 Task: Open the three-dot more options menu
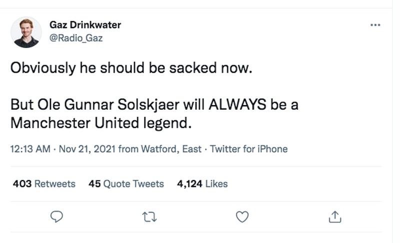pyautogui.click(x=375, y=25)
